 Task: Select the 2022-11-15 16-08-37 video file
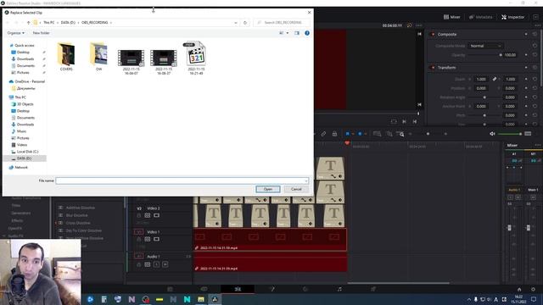164,62
